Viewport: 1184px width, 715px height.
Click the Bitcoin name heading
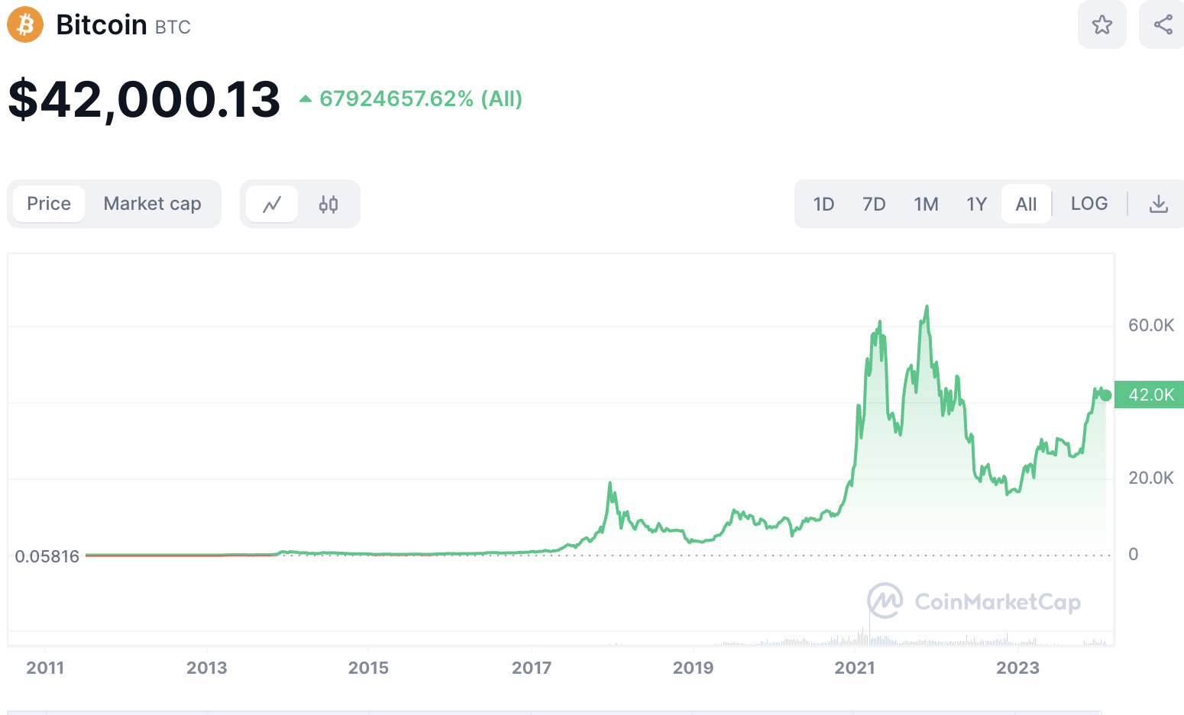click(x=102, y=25)
